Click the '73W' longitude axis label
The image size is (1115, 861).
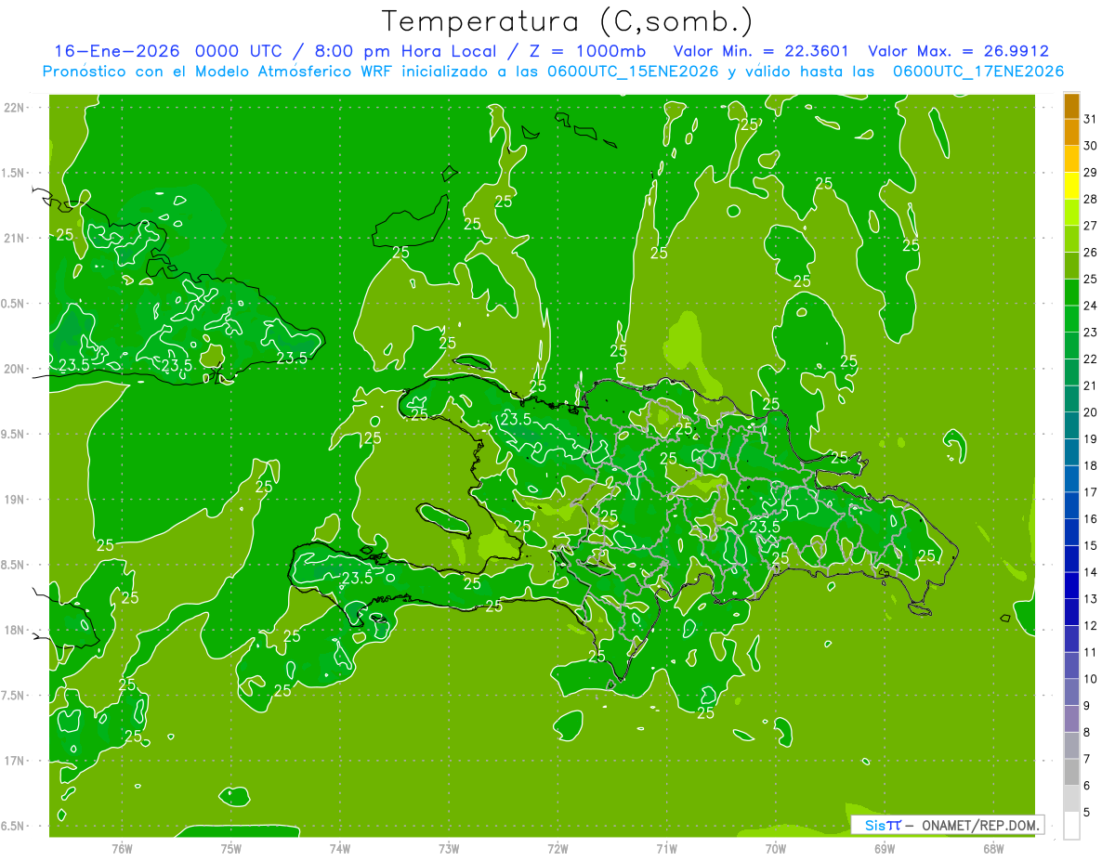click(449, 849)
